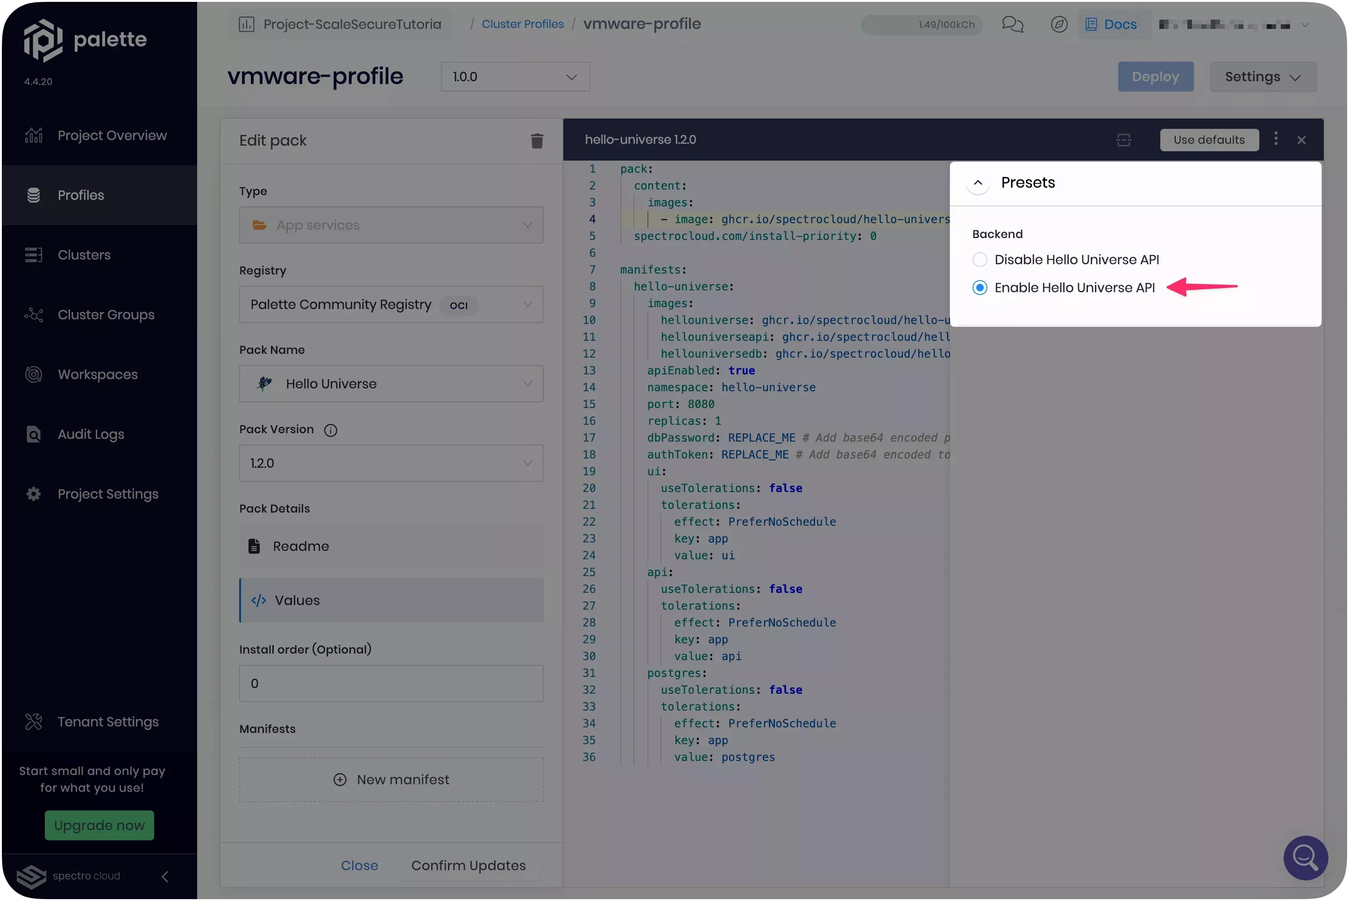Viewport: 1349px width, 901px height.
Task: Collapse the Presets panel chevron
Action: (x=978, y=183)
